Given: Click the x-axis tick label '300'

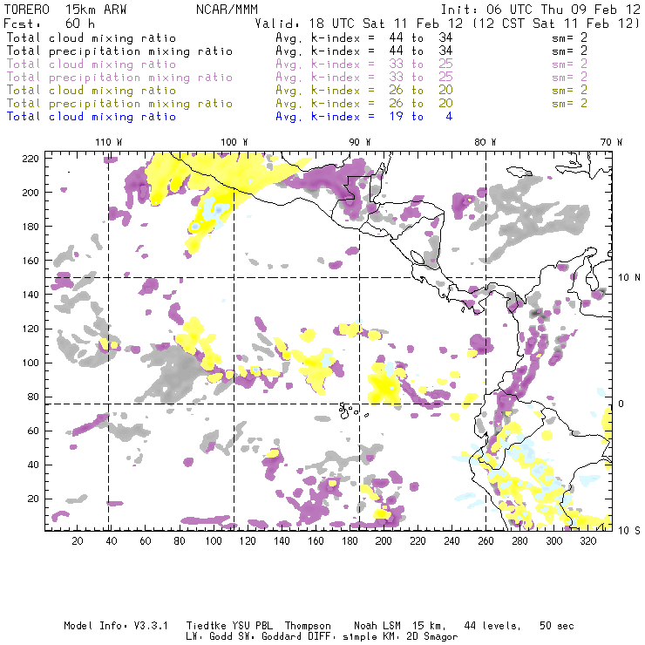Looking at the screenshot, I should [554, 541].
